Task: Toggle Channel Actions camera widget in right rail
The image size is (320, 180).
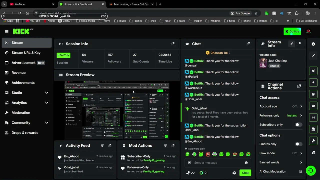Action: click(x=313, y=129)
